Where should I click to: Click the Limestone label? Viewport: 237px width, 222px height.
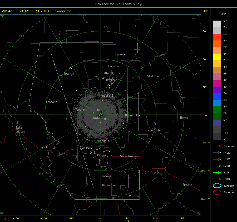point(50,102)
